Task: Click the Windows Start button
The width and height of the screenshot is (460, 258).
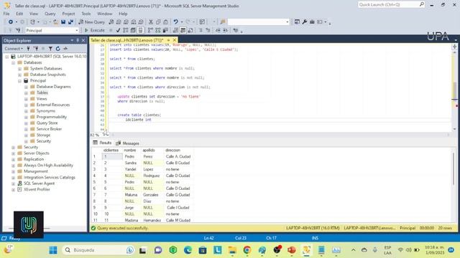Action: [53, 250]
